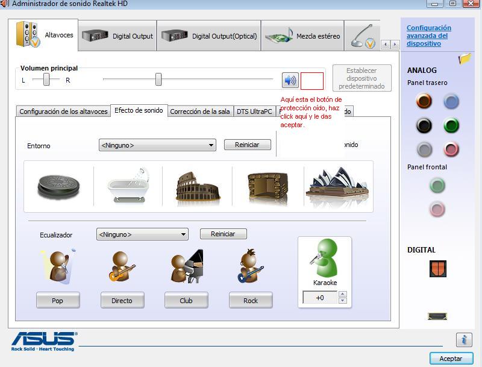Apply the Directo equalizer preset button
This screenshot has height=367, width=482.
[x=122, y=300]
